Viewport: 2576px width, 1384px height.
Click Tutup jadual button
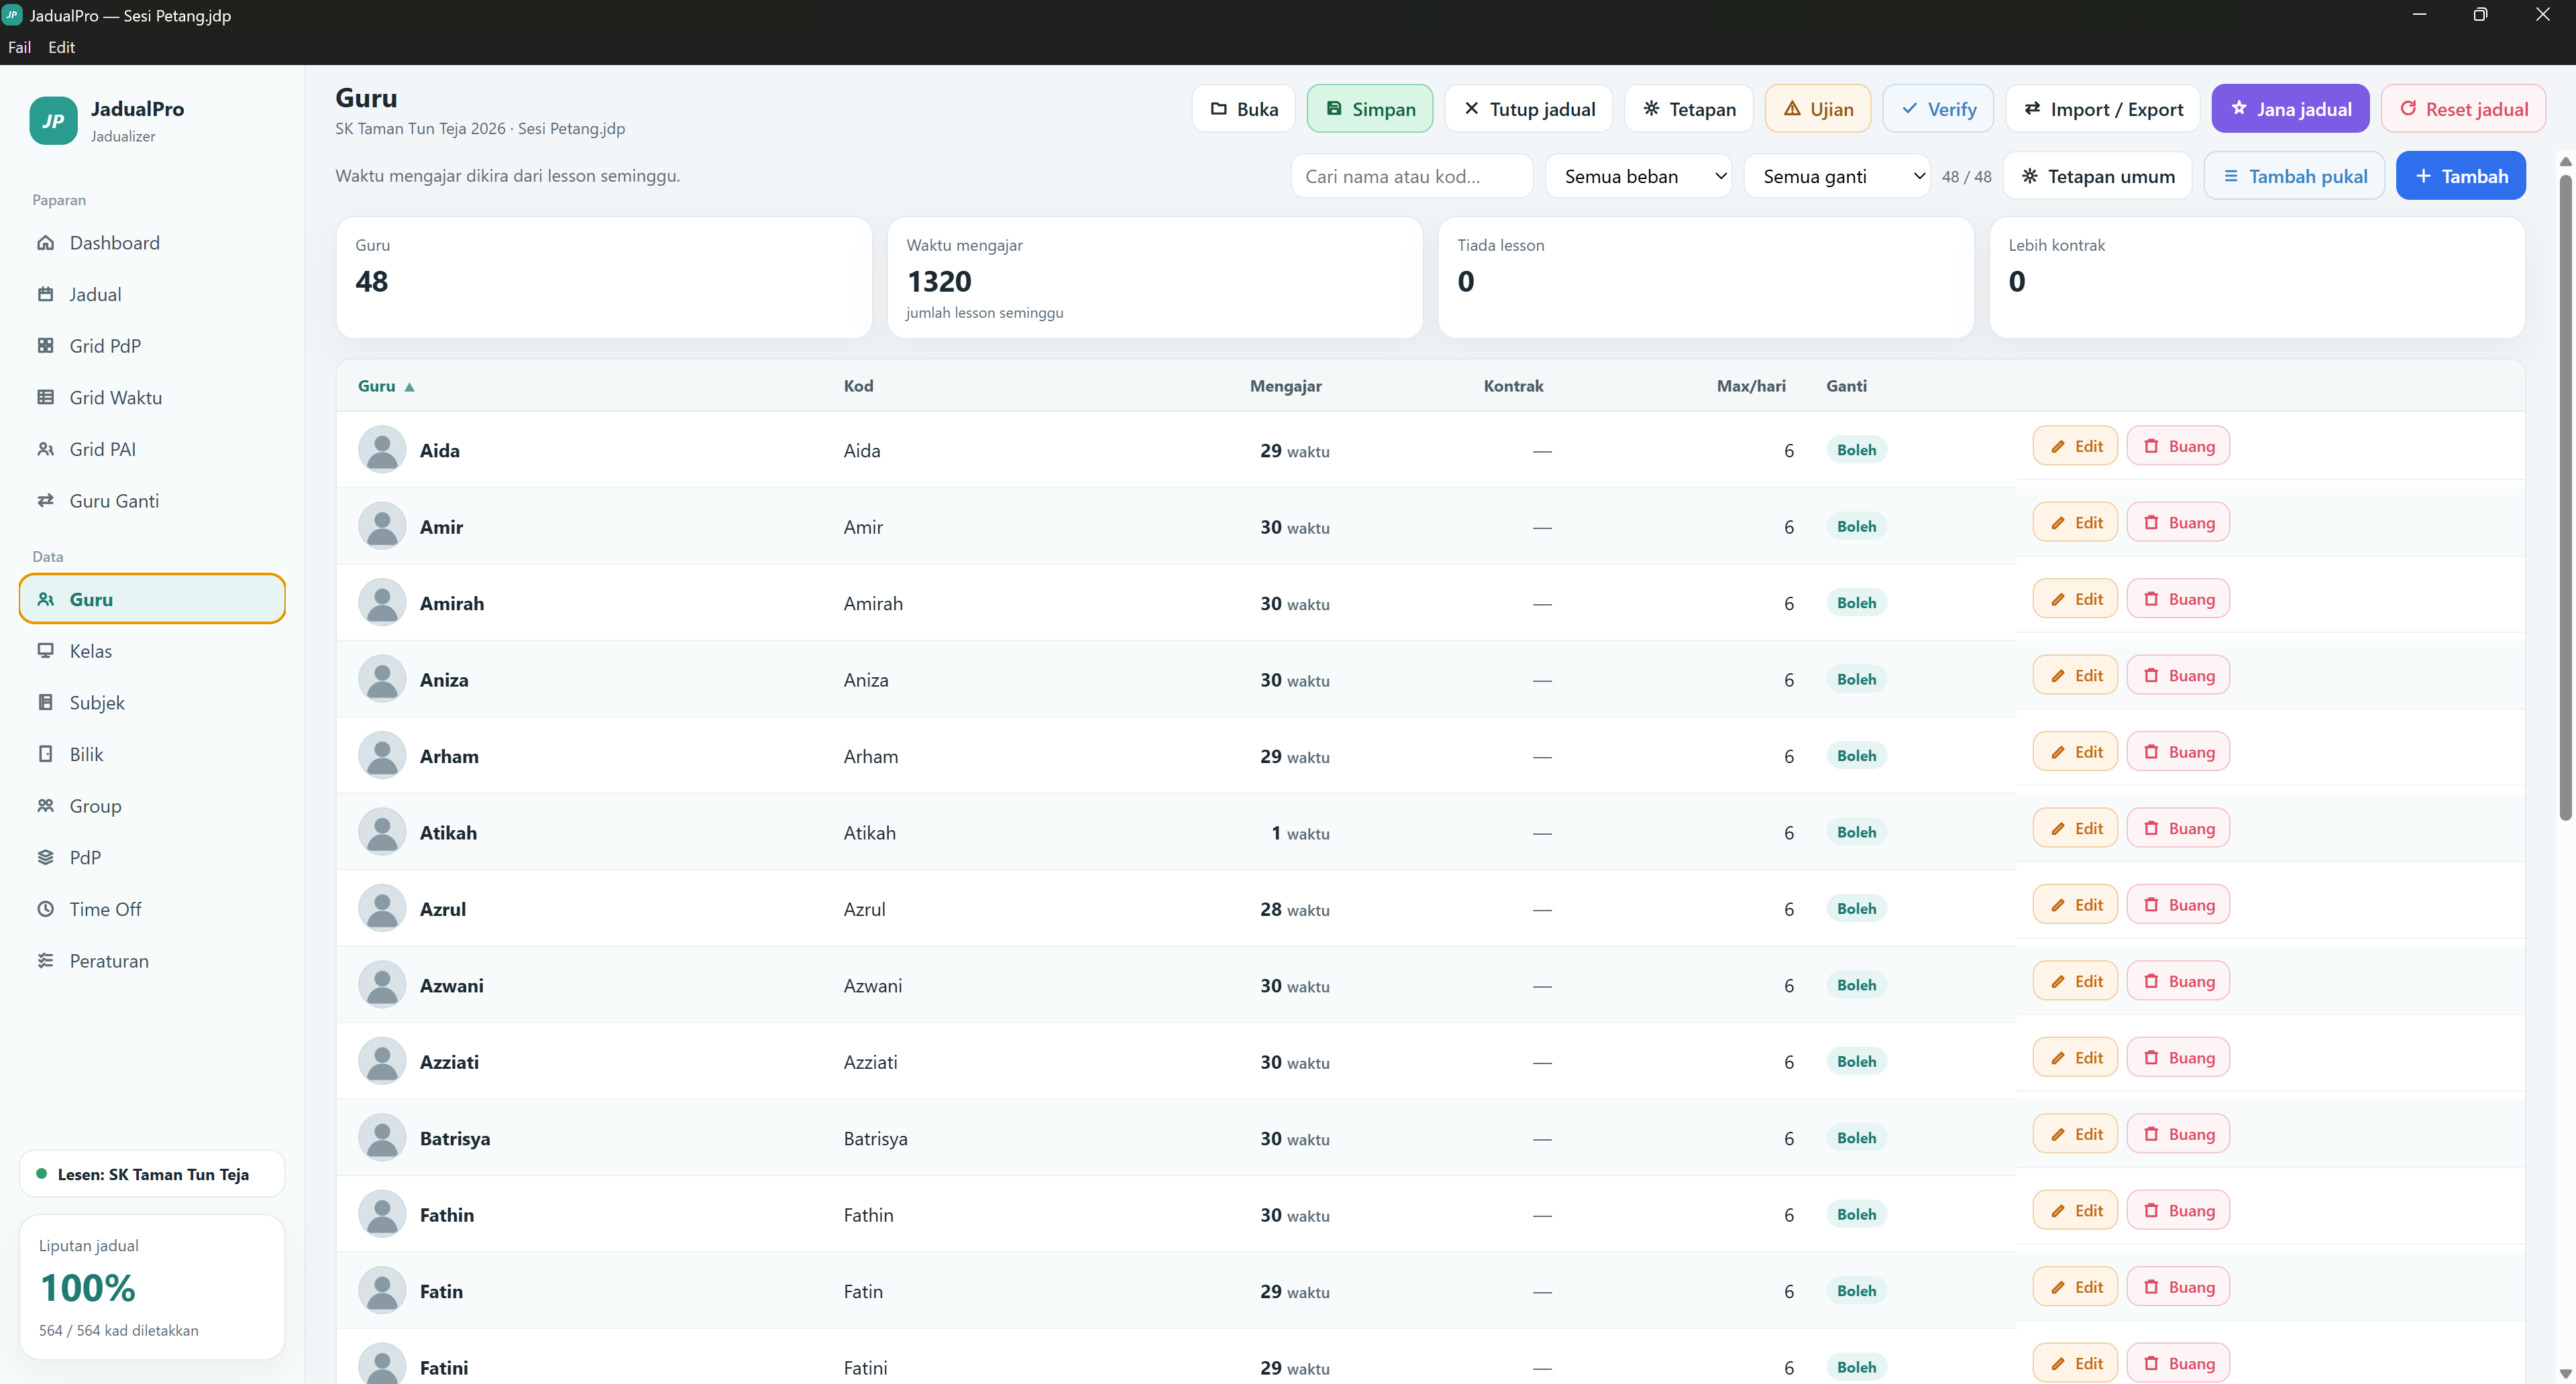1529,109
